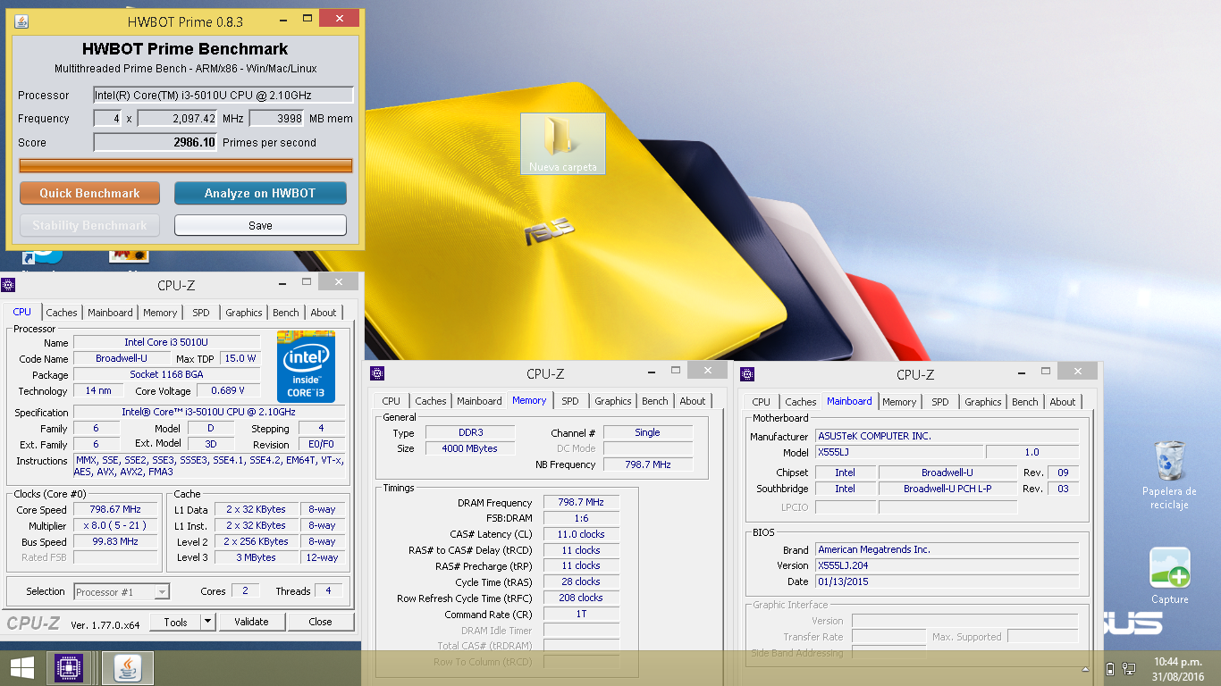Select the Capture desktop shortcut
1221x686 pixels.
1169,576
